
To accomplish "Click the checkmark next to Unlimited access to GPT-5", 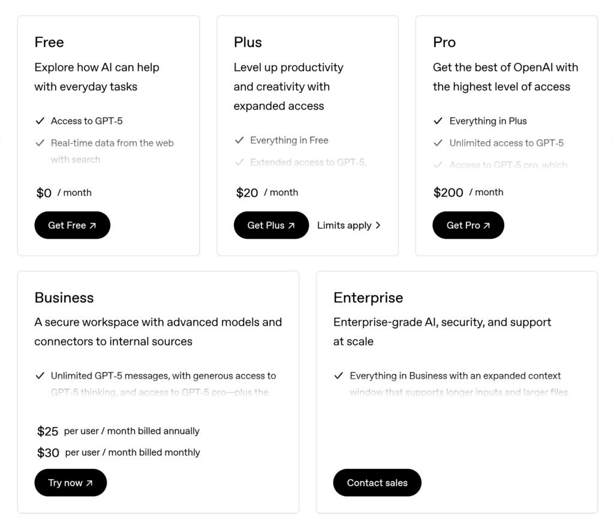I will tap(438, 143).
